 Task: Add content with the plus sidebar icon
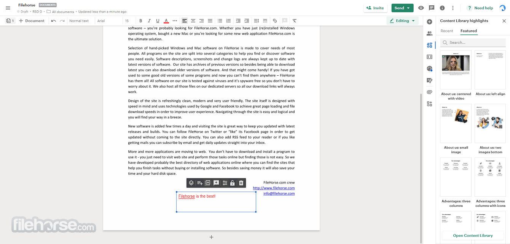tap(429, 22)
